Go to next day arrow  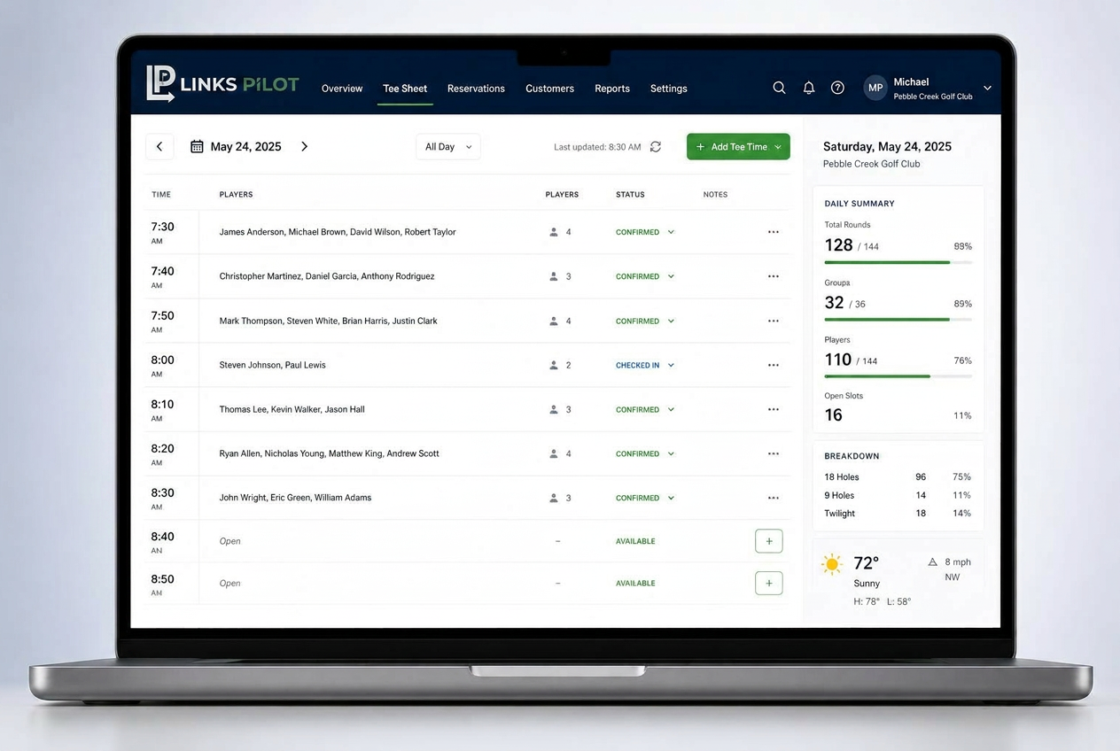(304, 146)
